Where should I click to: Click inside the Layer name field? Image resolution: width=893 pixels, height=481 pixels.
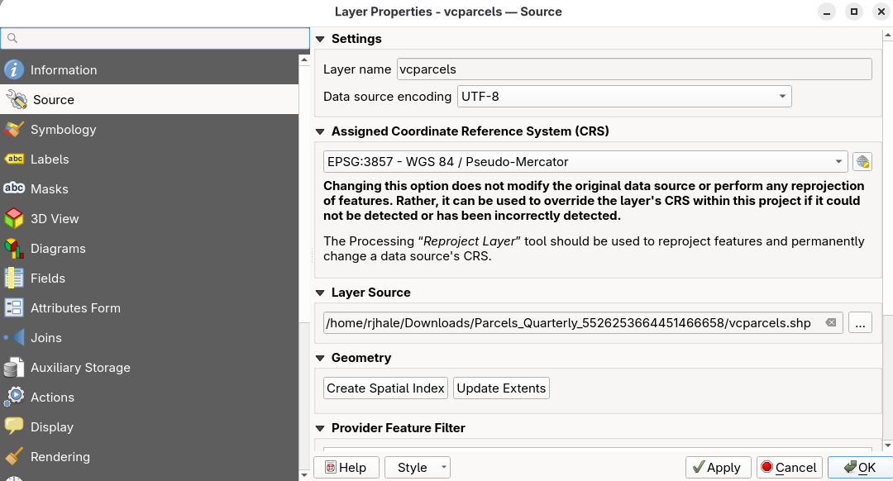[x=633, y=69]
